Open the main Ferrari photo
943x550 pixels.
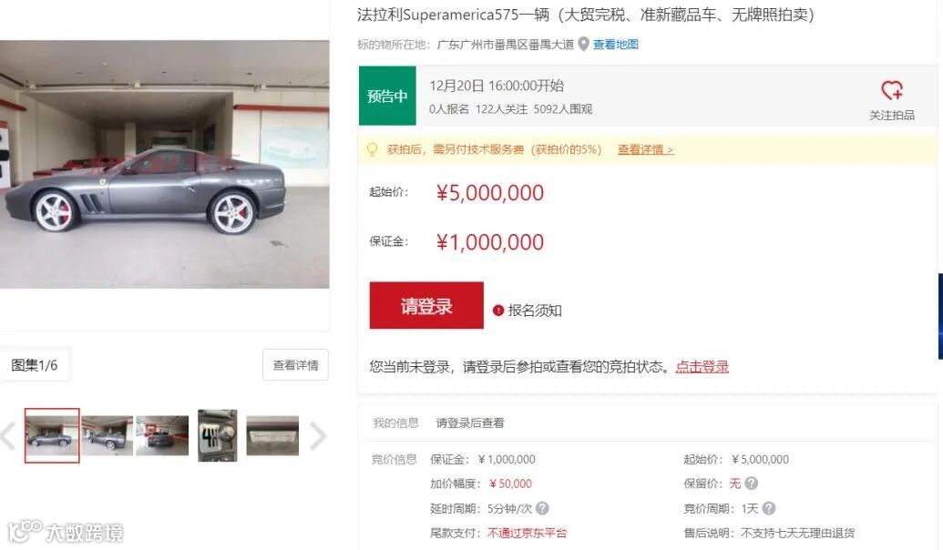tap(164, 164)
